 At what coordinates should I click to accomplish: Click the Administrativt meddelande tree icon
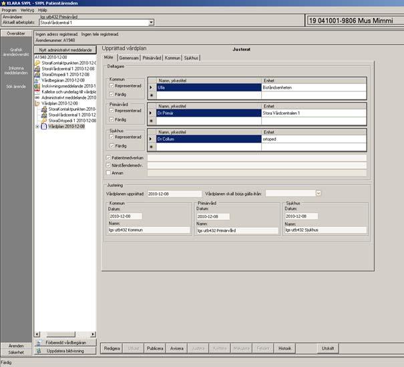37,97
